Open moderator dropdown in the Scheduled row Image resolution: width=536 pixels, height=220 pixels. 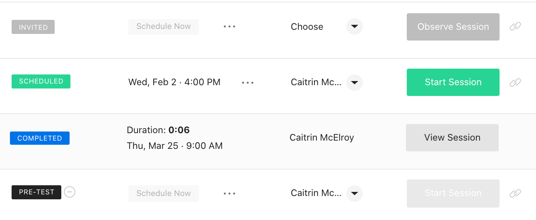(x=355, y=82)
